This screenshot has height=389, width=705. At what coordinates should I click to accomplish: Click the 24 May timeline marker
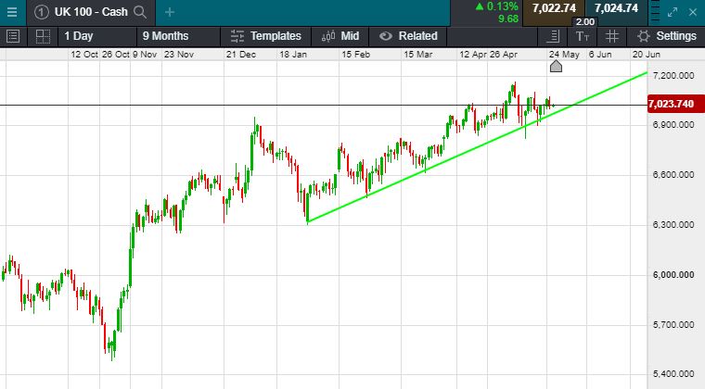click(556, 65)
